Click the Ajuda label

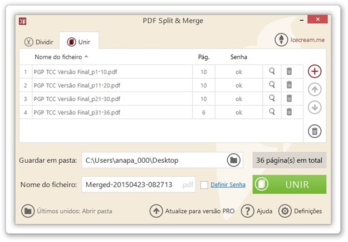[264, 211]
